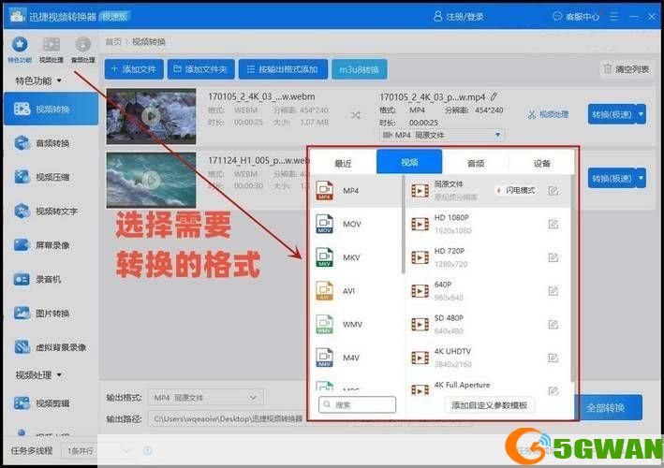Open the 任务多线程 dropdown
The height and width of the screenshot is (468, 664).
[97, 451]
